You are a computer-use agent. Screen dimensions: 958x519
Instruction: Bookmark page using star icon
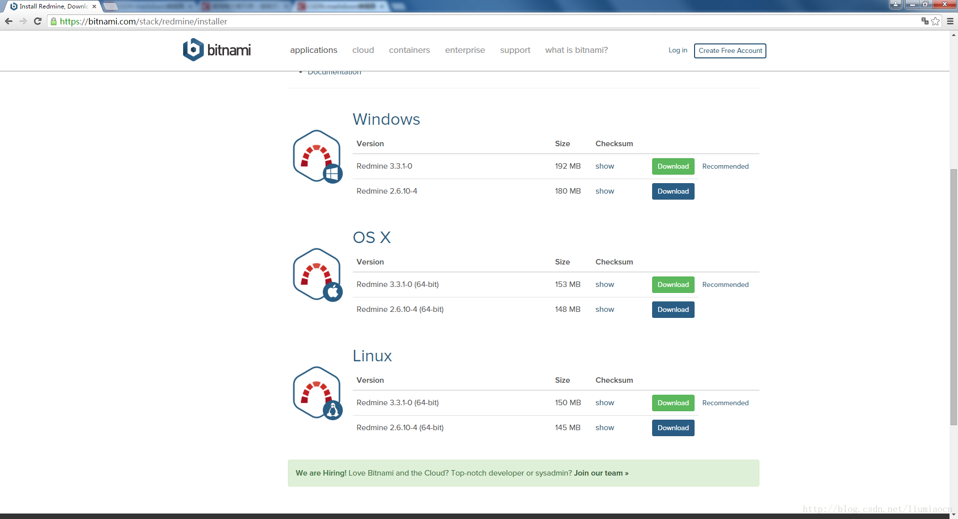[935, 21]
